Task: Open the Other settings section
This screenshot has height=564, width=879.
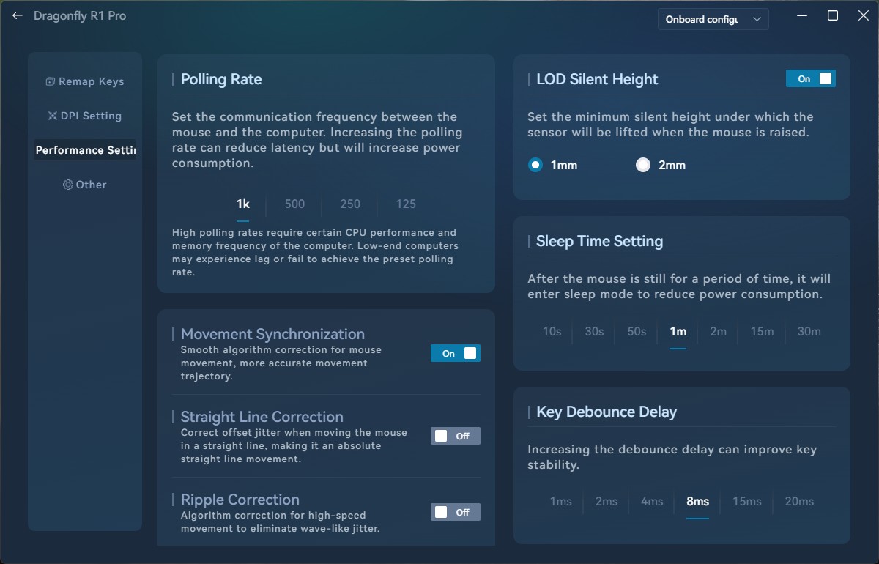Action: [x=85, y=185]
